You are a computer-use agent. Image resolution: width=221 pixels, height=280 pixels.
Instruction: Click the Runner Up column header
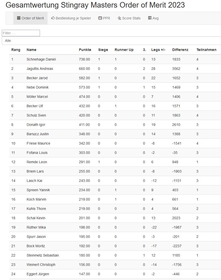124,50
